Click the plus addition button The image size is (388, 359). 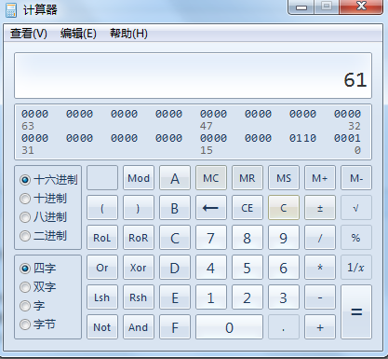coord(320,327)
